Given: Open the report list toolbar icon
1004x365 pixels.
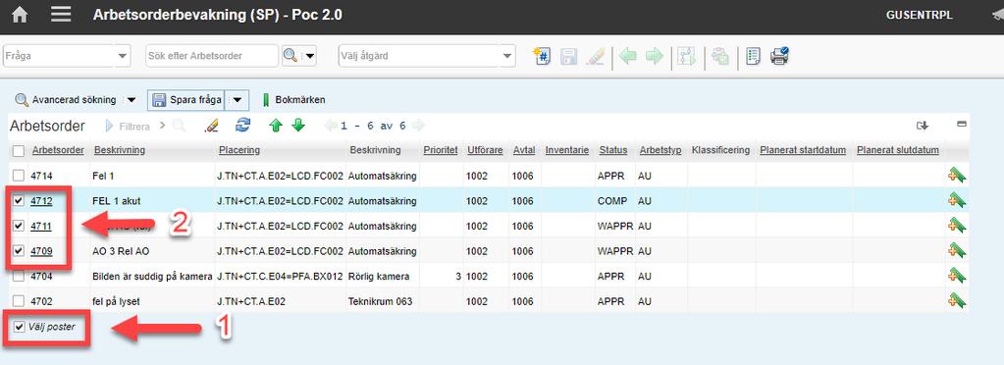Looking at the screenshot, I should tap(754, 56).
